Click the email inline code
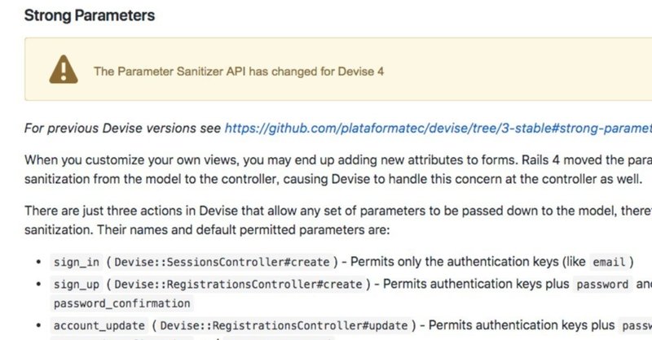The image size is (652, 340). 609,263
